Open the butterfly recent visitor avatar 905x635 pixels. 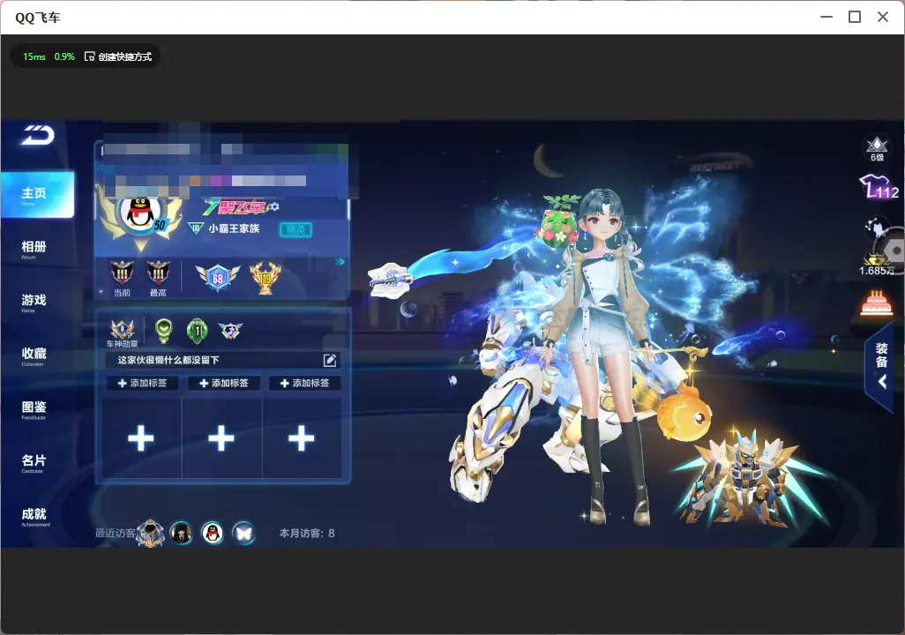pos(244,533)
